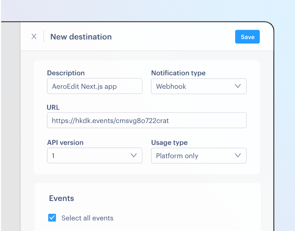
Task: Click the Description input field
Action: 95,86
